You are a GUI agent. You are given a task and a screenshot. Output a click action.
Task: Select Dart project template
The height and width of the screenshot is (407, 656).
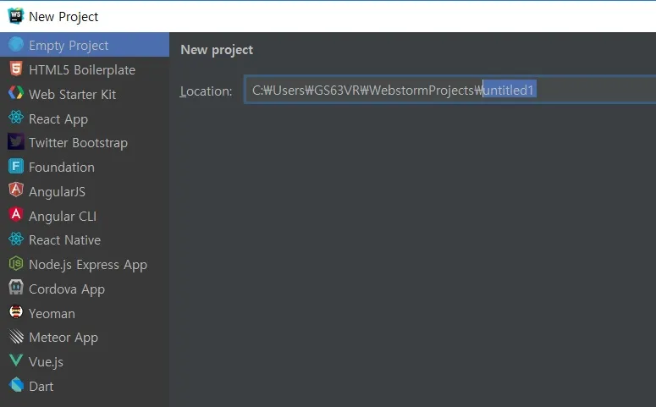(x=85, y=386)
